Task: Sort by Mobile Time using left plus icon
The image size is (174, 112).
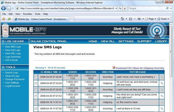Action: (42, 72)
